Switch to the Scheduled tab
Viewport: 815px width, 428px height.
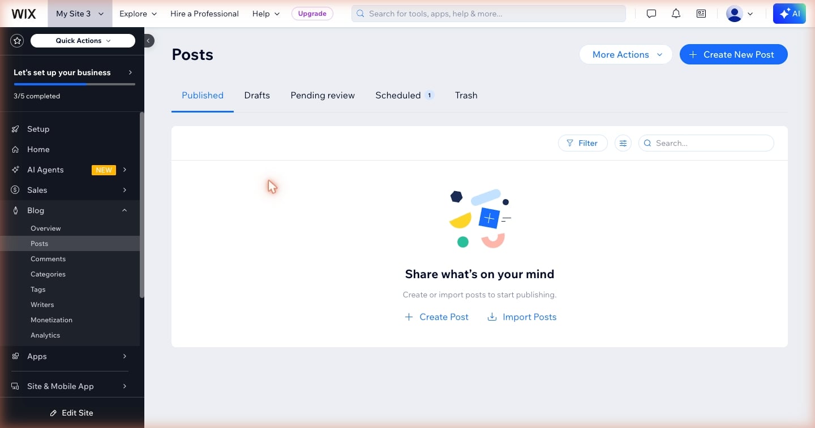[404, 96]
